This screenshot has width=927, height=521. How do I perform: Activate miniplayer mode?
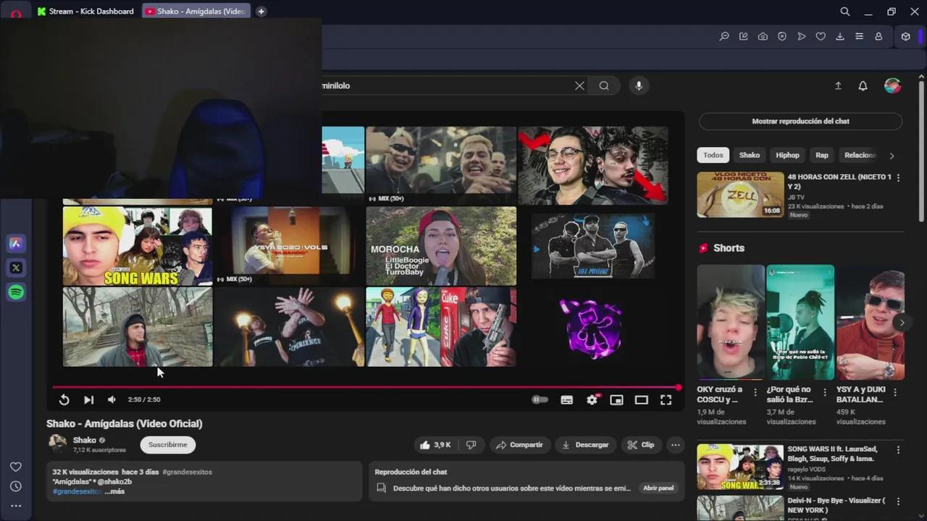[616, 399]
